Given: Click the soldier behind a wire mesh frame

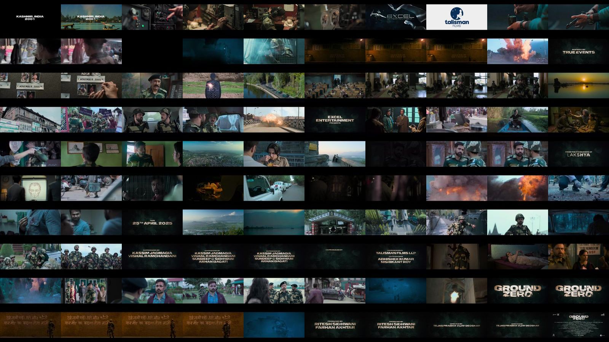Looking at the screenshot, I should click(274, 51).
